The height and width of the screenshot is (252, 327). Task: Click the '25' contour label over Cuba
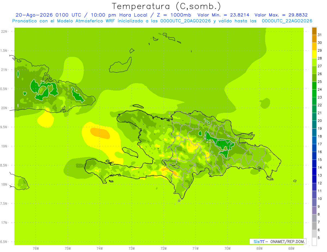point(43,82)
